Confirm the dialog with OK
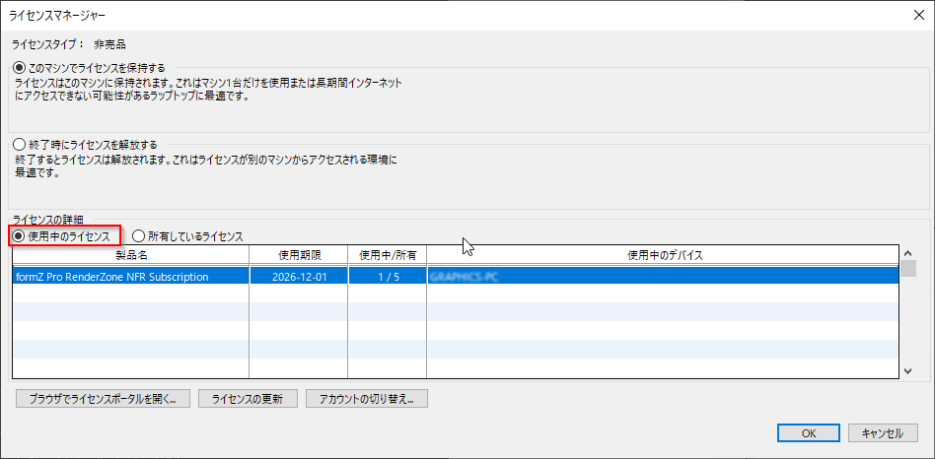Image resolution: width=935 pixels, height=459 pixels. coord(808,432)
